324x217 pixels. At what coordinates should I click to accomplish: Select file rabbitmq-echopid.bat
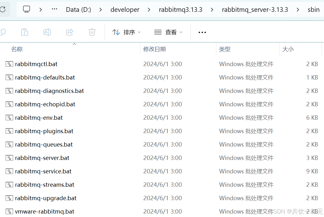[45, 104]
